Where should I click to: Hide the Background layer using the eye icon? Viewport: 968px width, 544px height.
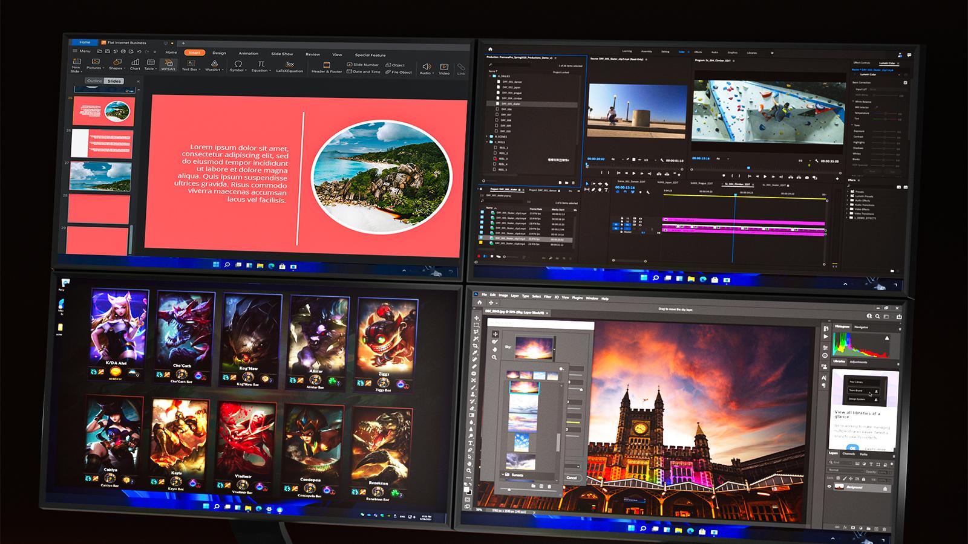(x=829, y=487)
